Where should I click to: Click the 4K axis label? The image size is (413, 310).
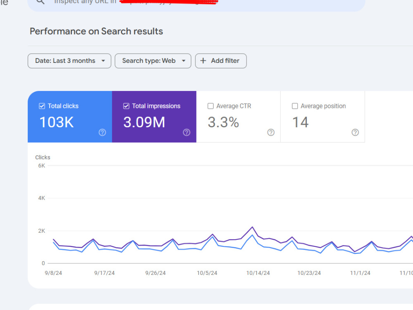click(x=42, y=198)
